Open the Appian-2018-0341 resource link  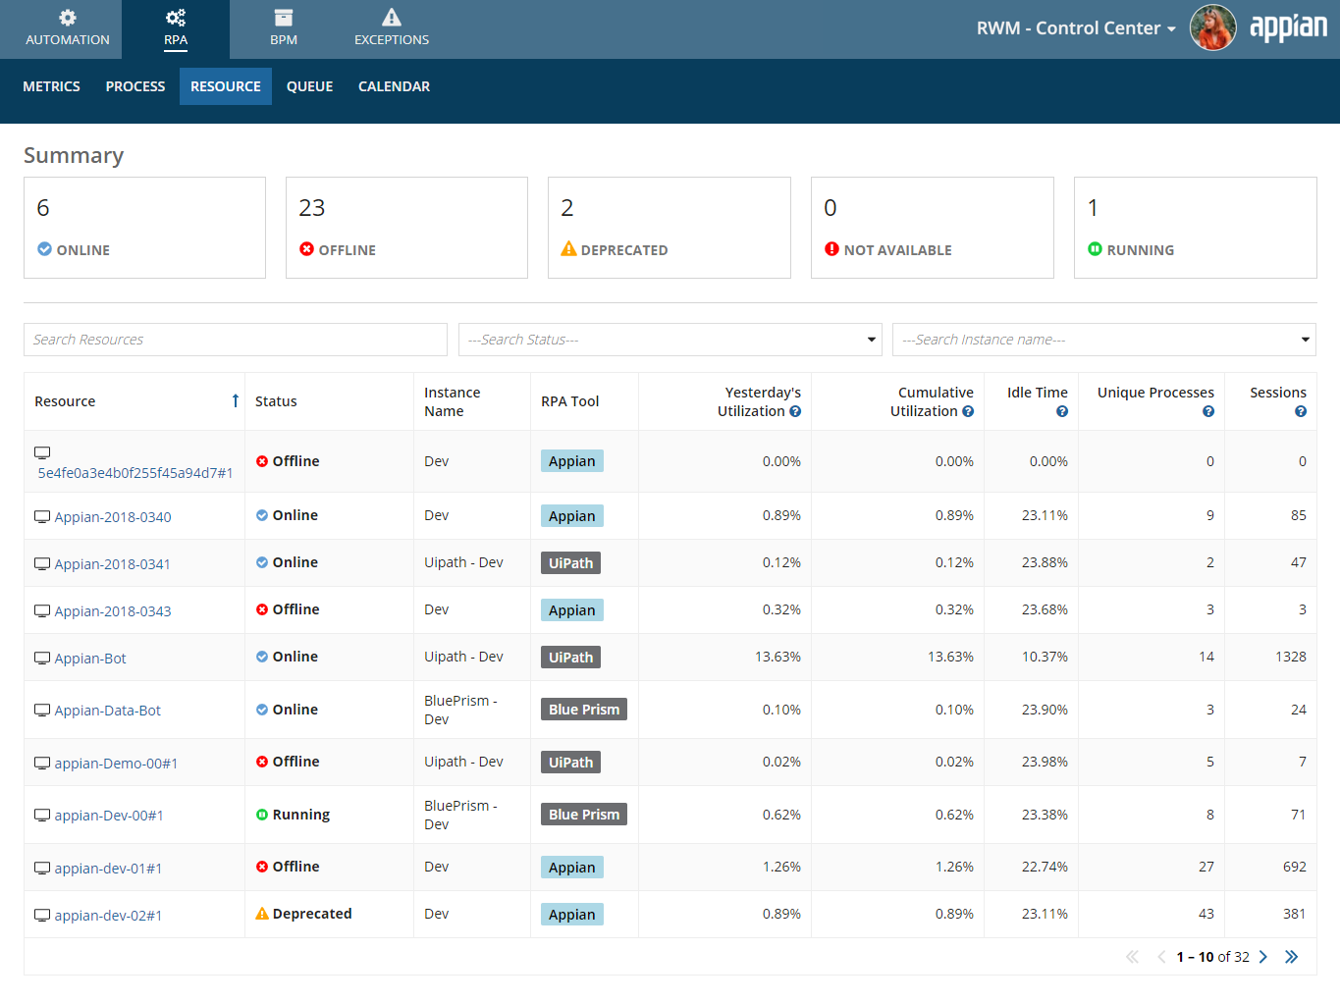point(113,564)
